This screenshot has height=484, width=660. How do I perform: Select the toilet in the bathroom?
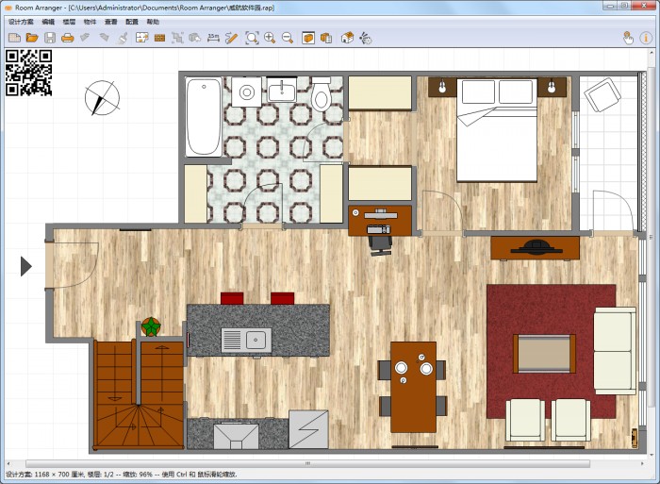tap(322, 95)
